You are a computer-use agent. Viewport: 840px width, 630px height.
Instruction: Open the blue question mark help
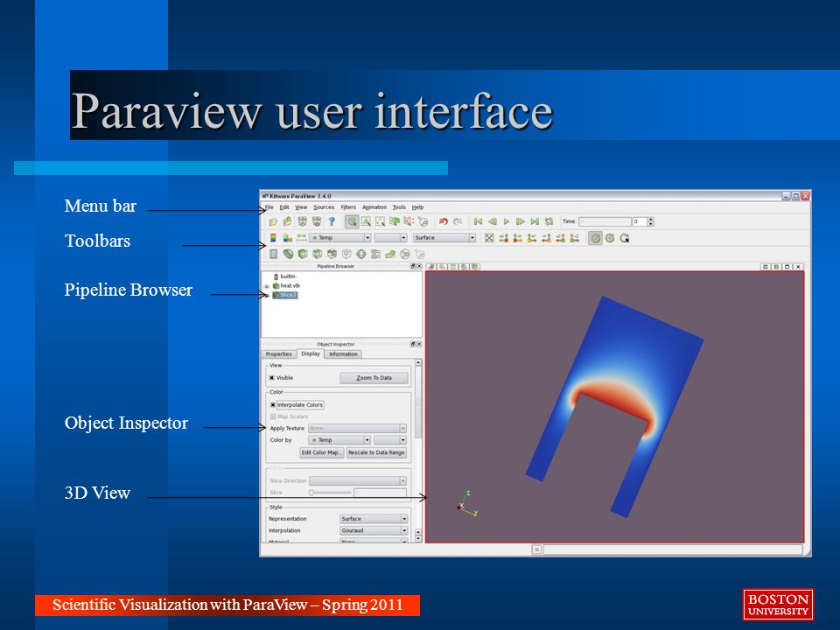332,221
